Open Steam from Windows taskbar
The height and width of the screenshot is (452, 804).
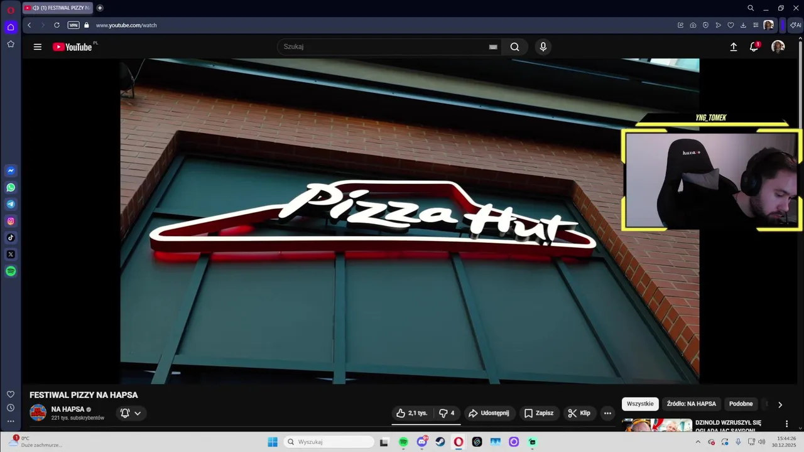[x=440, y=442]
